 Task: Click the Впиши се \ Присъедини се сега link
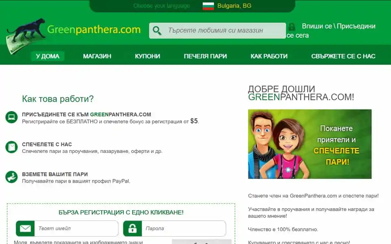331,30
